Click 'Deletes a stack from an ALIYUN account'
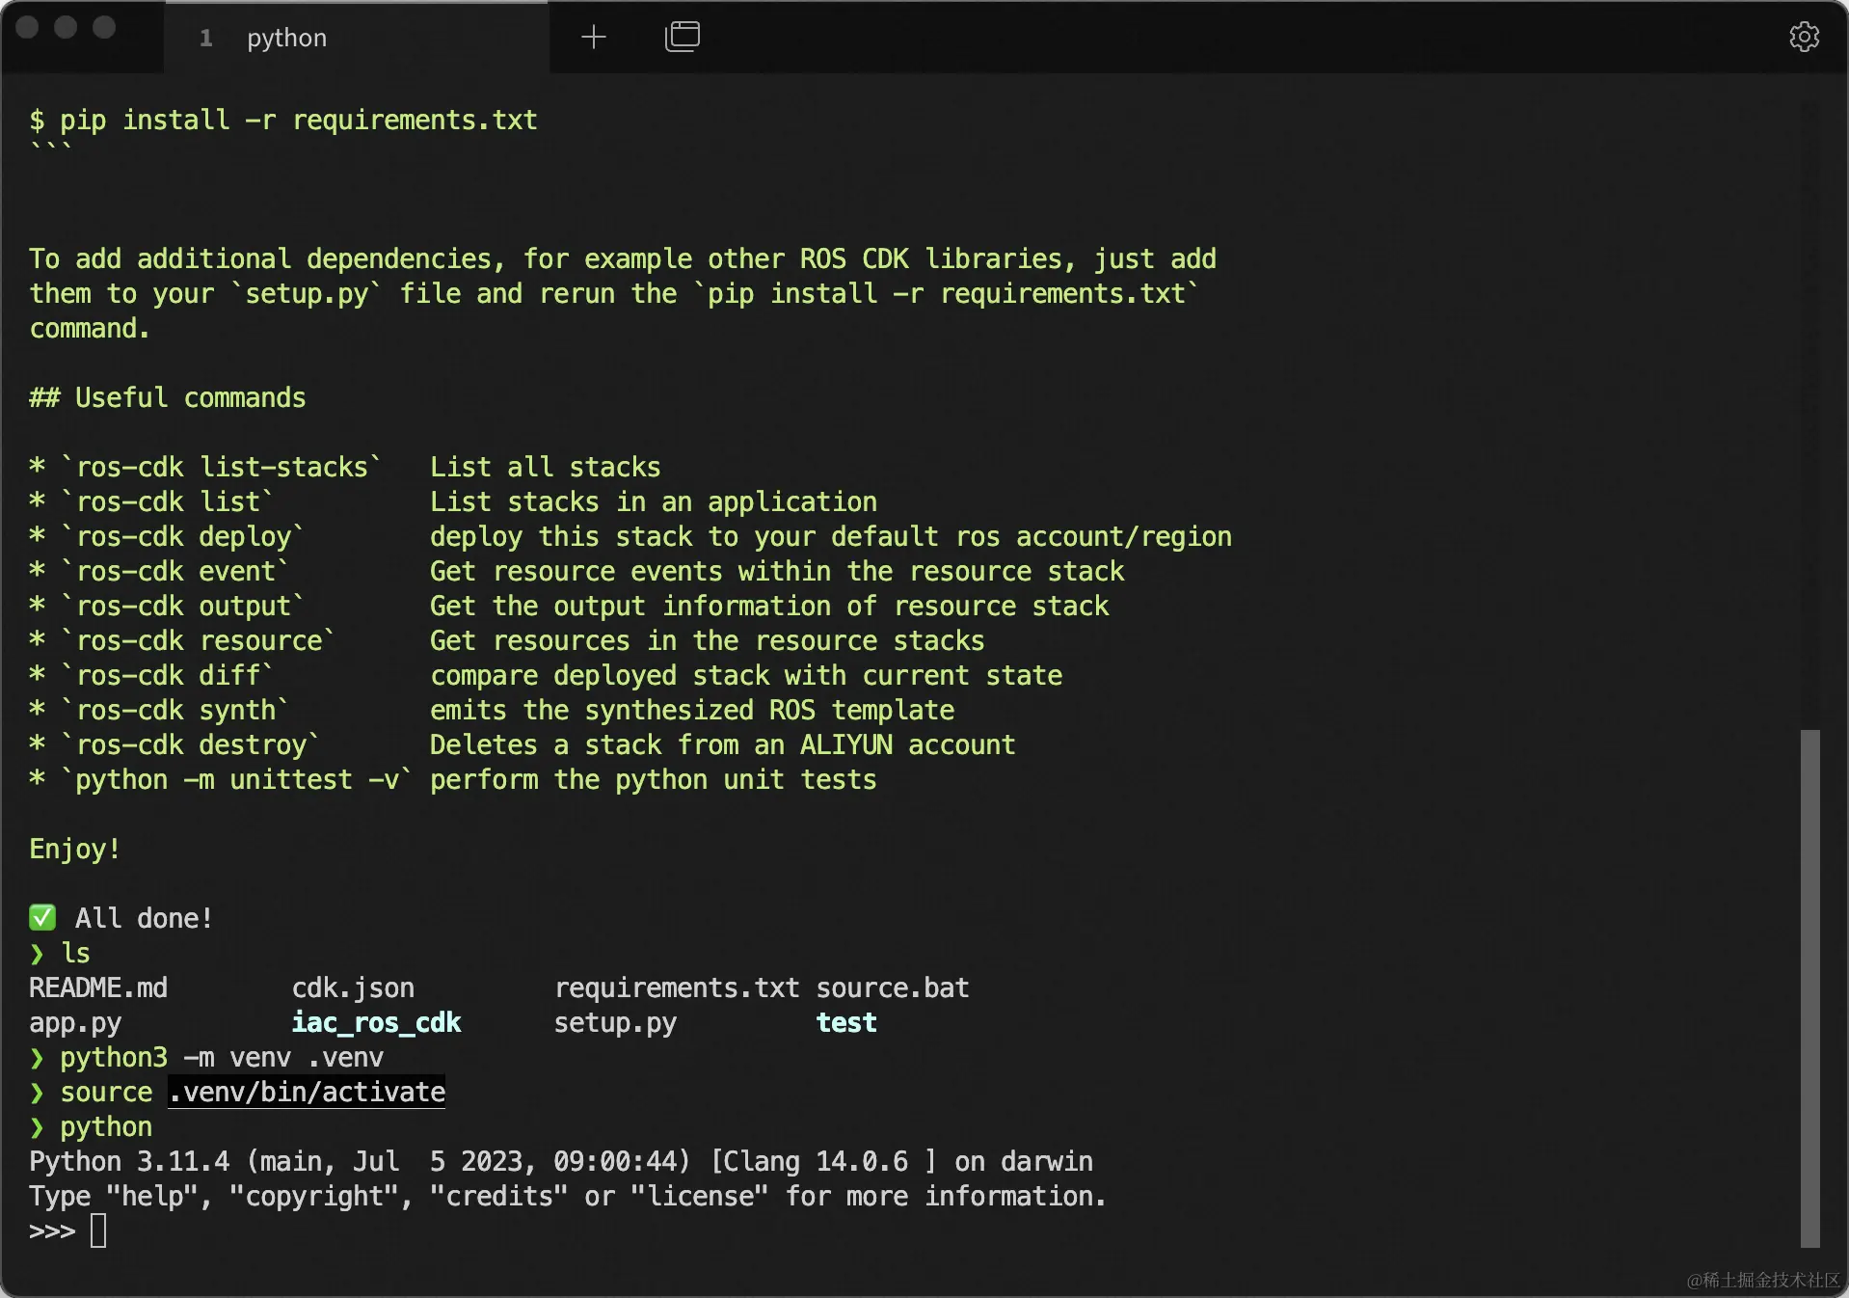 [723, 745]
